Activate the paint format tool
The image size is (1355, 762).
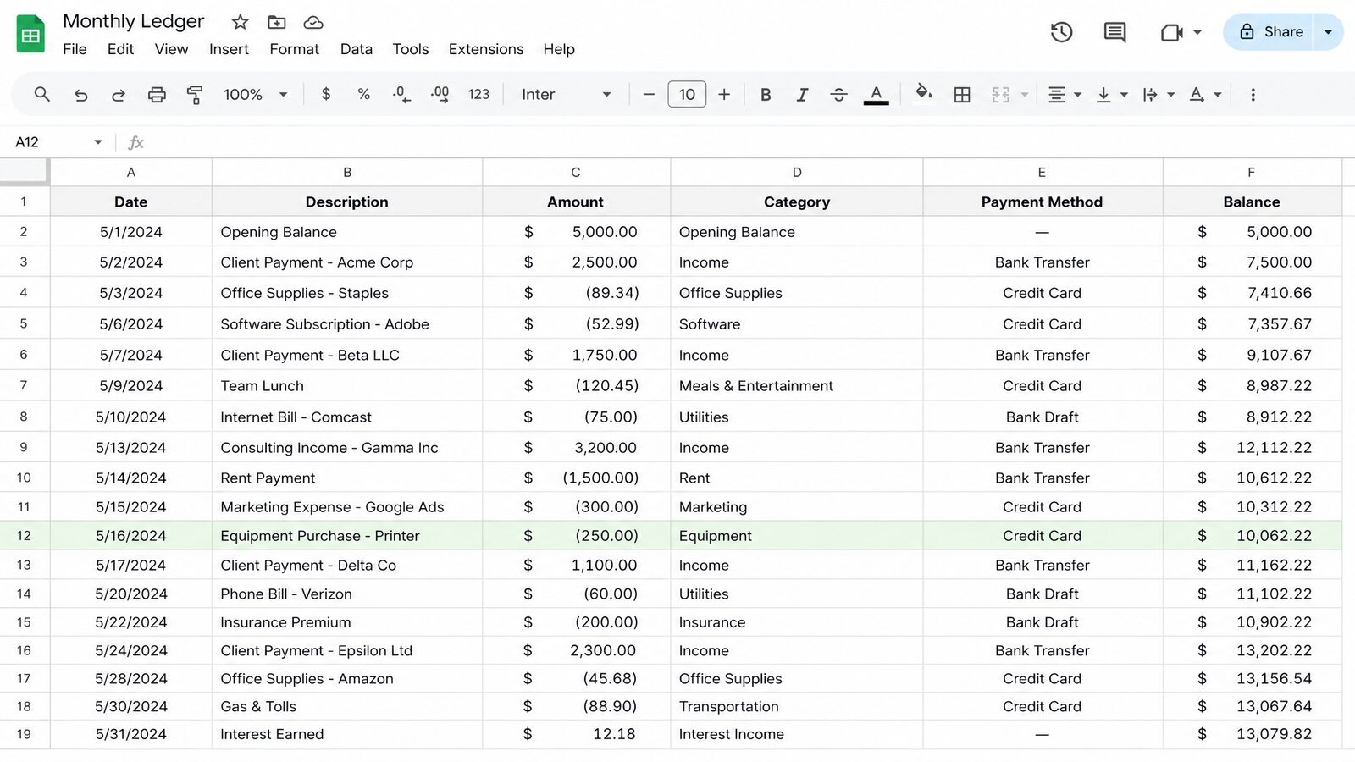(195, 95)
